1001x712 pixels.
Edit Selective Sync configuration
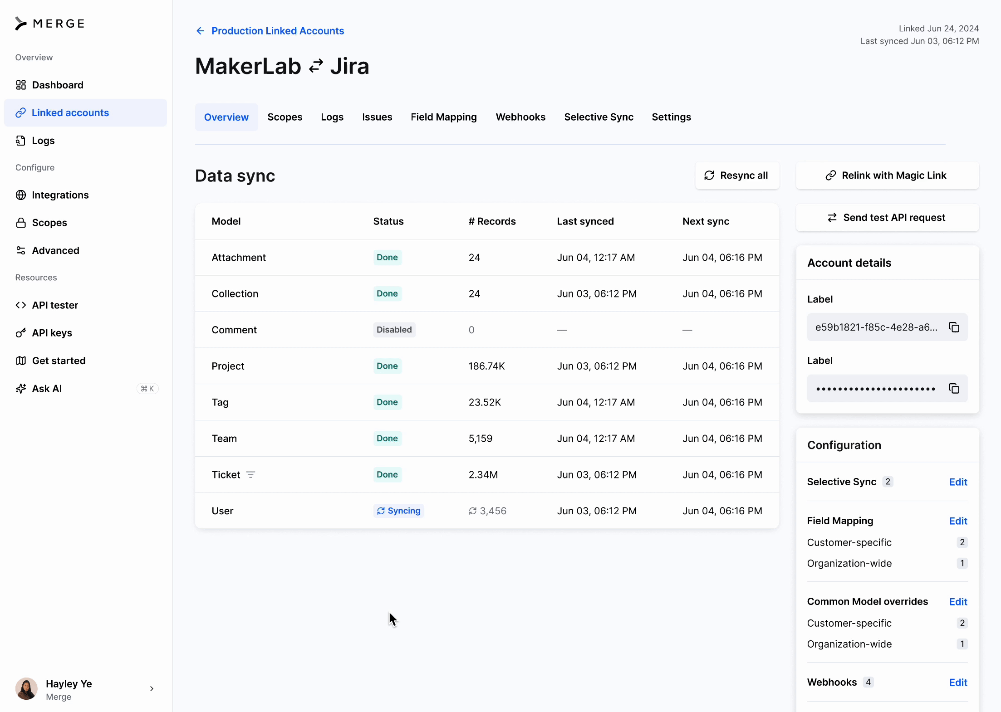click(958, 482)
